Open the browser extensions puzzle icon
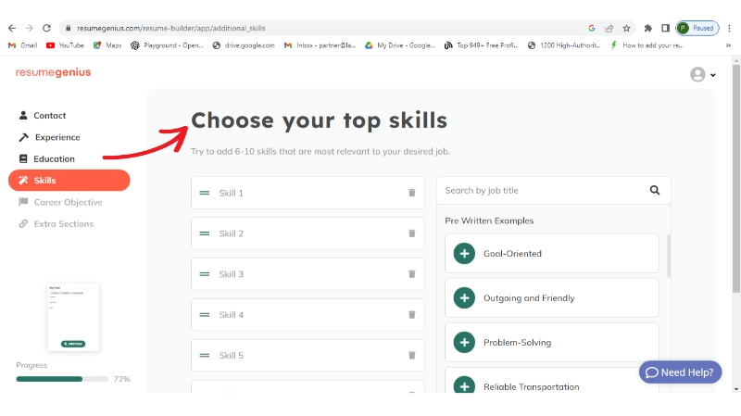741x416 pixels. pyautogui.click(x=648, y=28)
